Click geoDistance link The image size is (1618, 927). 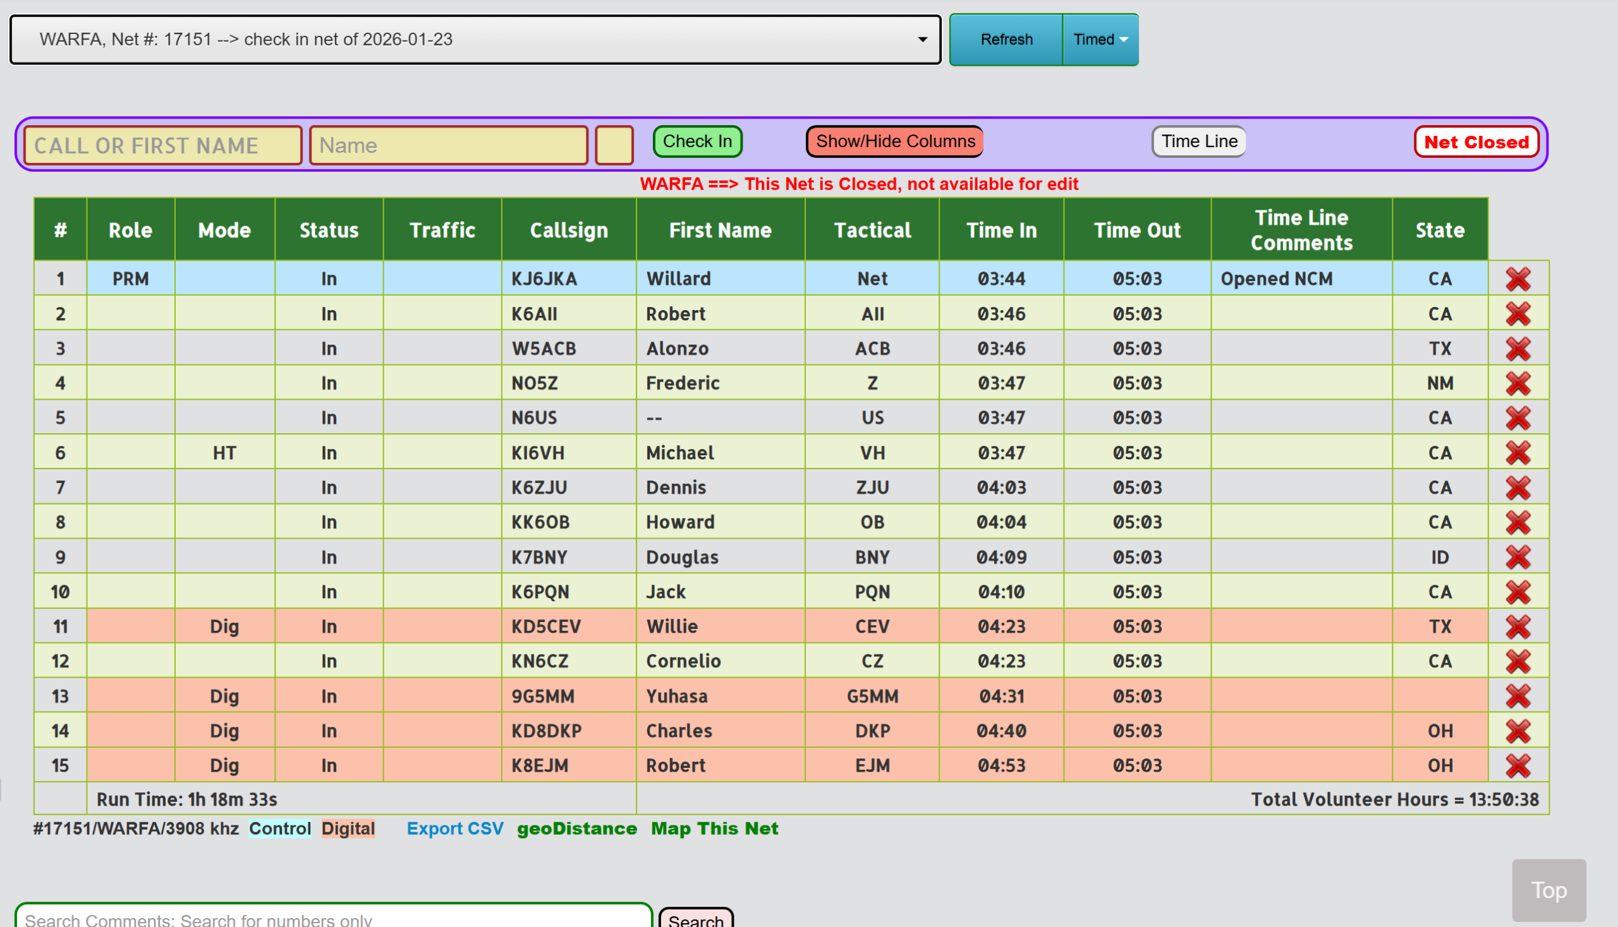(576, 828)
